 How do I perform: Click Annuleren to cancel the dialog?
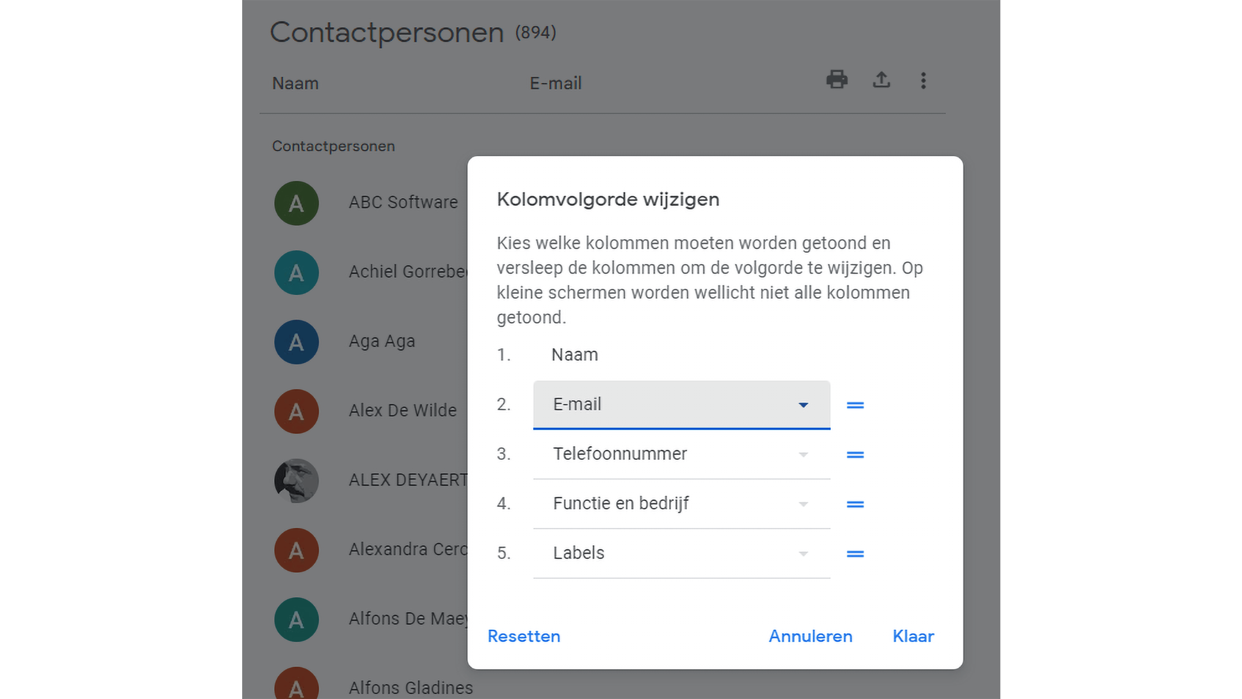pyautogui.click(x=810, y=636)
